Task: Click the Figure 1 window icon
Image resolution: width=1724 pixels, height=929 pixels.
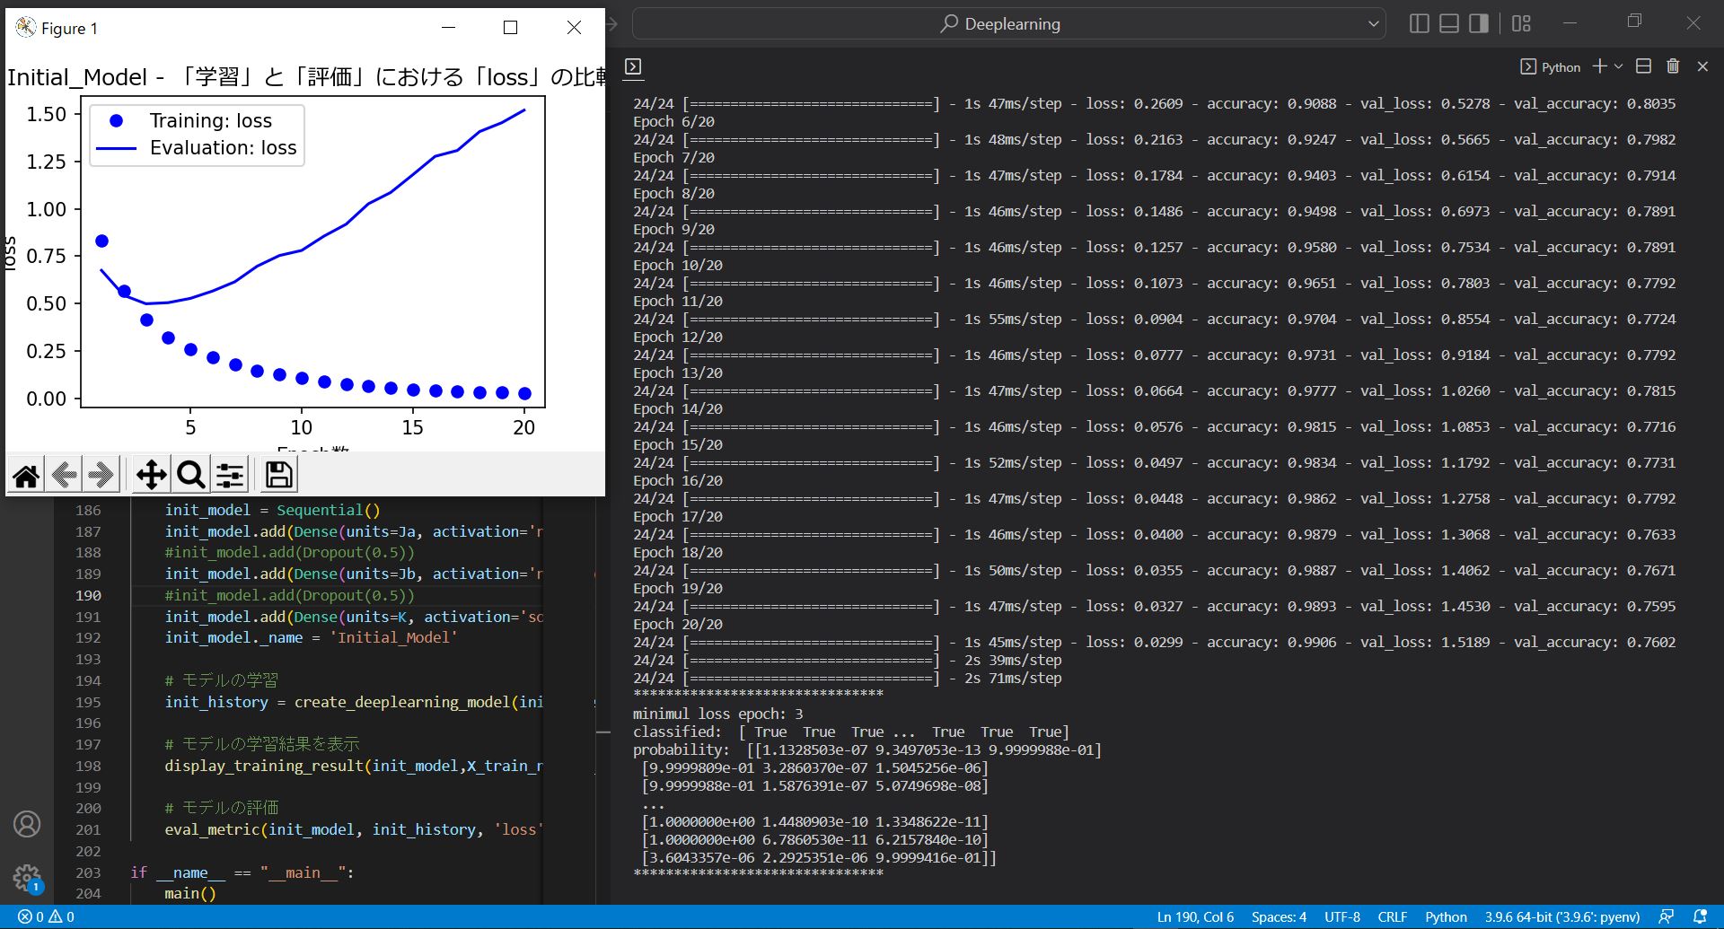Action: 26,28
